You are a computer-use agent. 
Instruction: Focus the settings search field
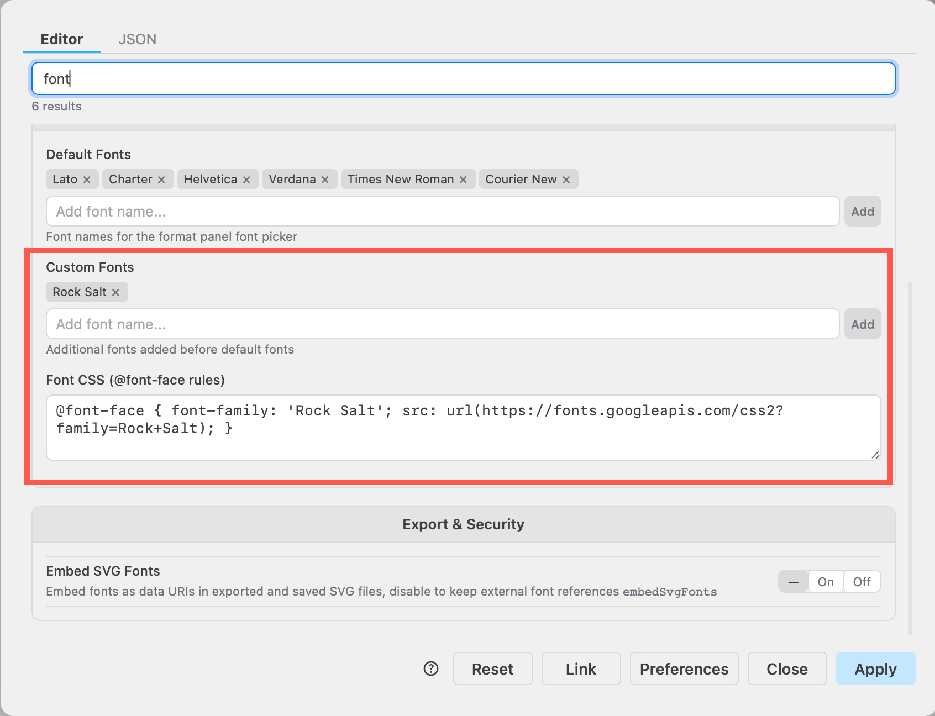463,78
